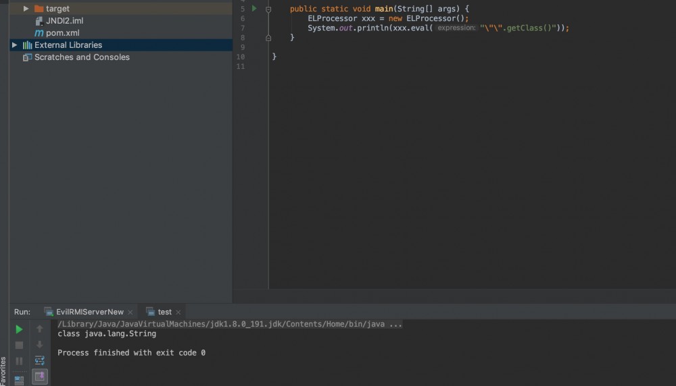Rerun the program with green play button
The height and width of the screenshot is (386, 676).
pos(19,329)
